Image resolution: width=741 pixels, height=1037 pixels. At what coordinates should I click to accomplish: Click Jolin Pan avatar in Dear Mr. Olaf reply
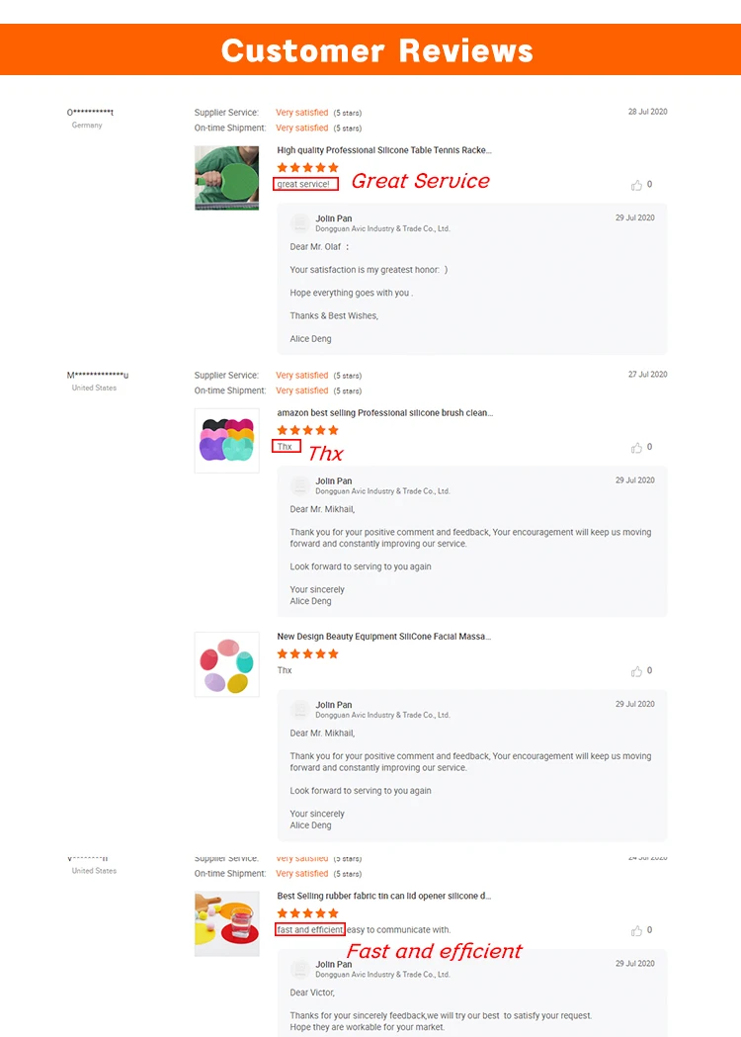(300, 223)
